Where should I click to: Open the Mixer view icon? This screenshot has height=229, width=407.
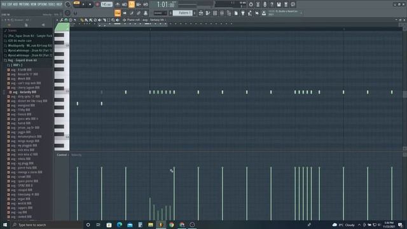222,13
